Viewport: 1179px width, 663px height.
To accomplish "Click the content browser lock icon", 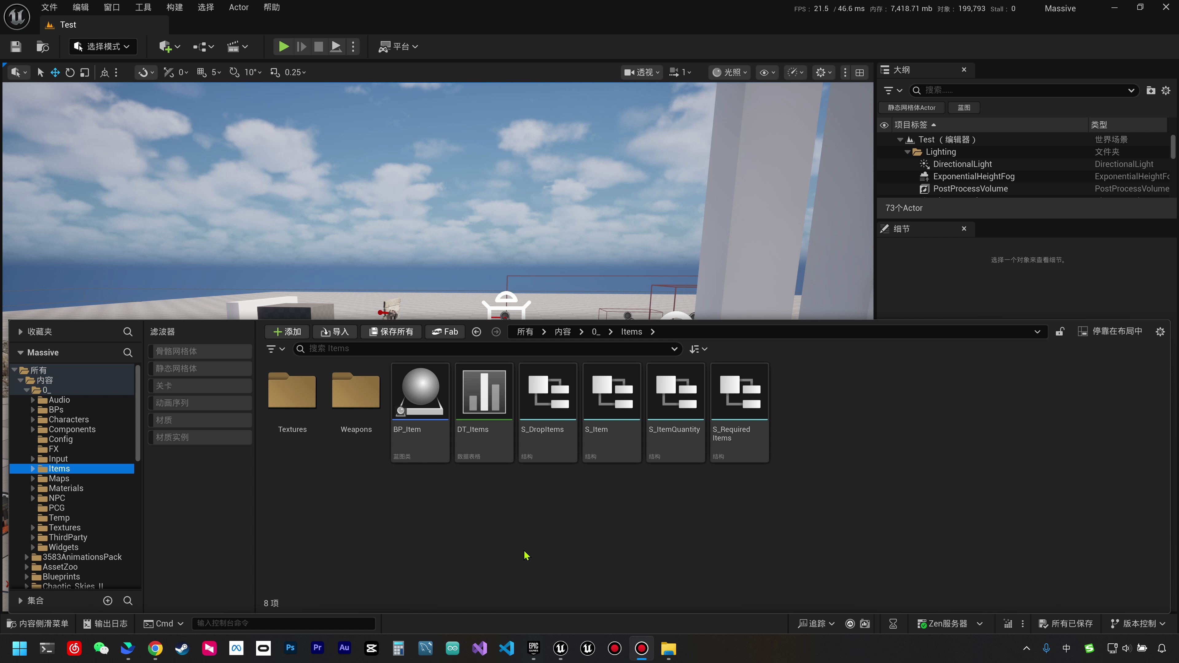I will click(x=1060, y=332).
